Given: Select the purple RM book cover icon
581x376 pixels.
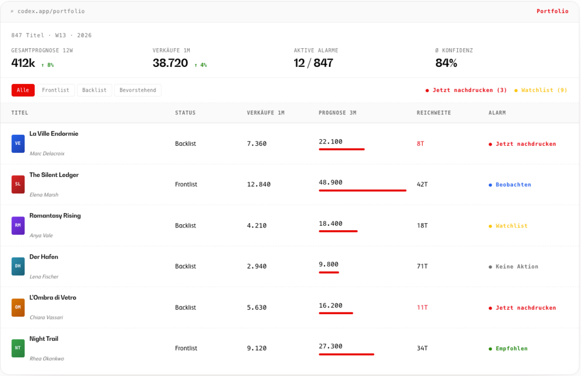Looking at the screenshot, I should [18, 226].
